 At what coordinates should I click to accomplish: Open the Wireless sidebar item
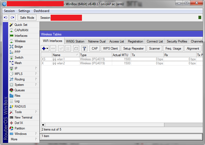click(x=24, y=41)
